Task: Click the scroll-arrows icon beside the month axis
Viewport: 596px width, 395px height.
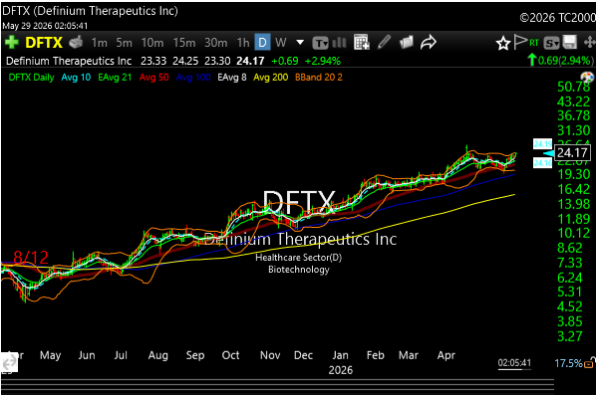Action: [x=9, y=361]
